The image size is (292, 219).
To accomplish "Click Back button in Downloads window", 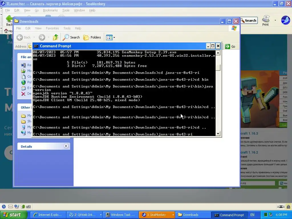I will tap(24, 37).
